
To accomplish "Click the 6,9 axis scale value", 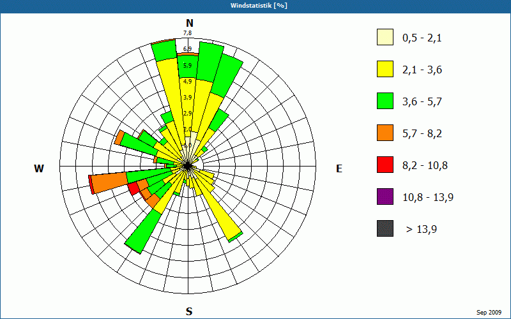I will (x=188, y=49).
